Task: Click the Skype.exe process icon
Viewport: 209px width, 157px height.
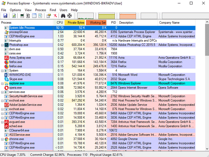Action: (x=7, y=79)
